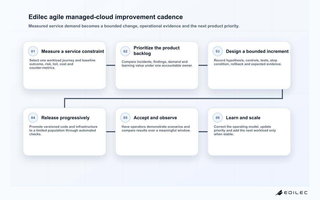The width and height of the screenshot is (320, 200).
Task: Click the Edilec logo in the corner
Action: tap(291, 193)
